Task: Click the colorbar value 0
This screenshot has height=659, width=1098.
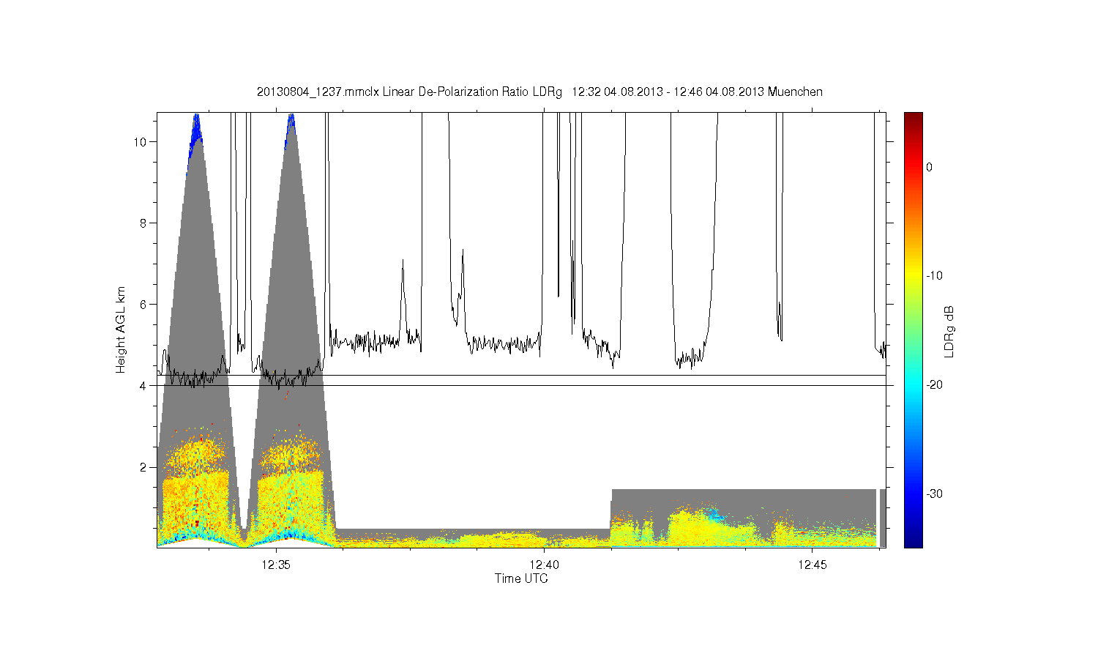Action: (929, 167)
